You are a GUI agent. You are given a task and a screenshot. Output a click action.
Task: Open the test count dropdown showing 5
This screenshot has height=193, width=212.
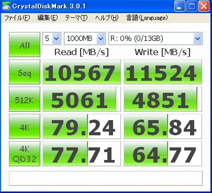click(x=52, y=38)
